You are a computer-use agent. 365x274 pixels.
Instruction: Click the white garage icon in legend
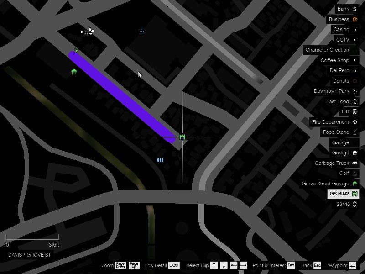click(x=355, y=153)
